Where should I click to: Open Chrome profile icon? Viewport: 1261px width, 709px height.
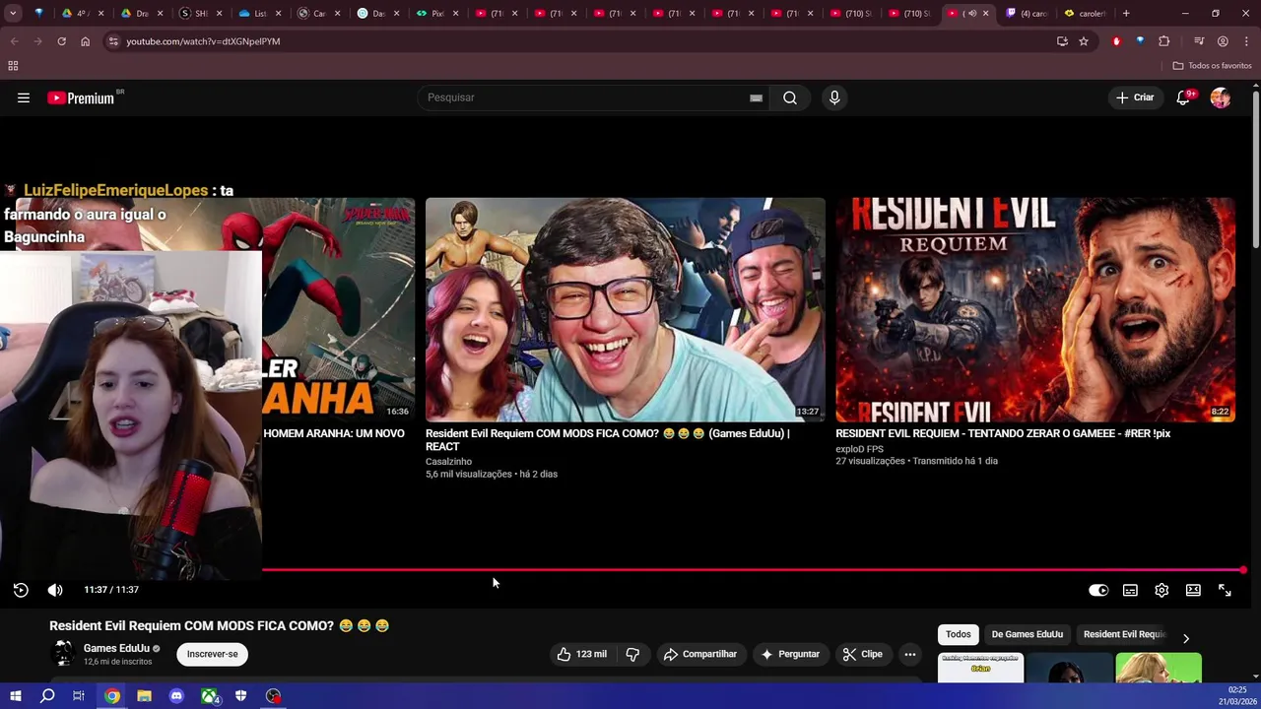1223,41
